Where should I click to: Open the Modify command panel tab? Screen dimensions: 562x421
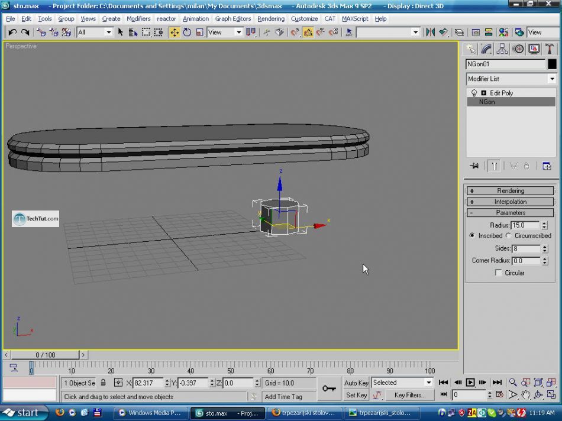coord(486,49)
